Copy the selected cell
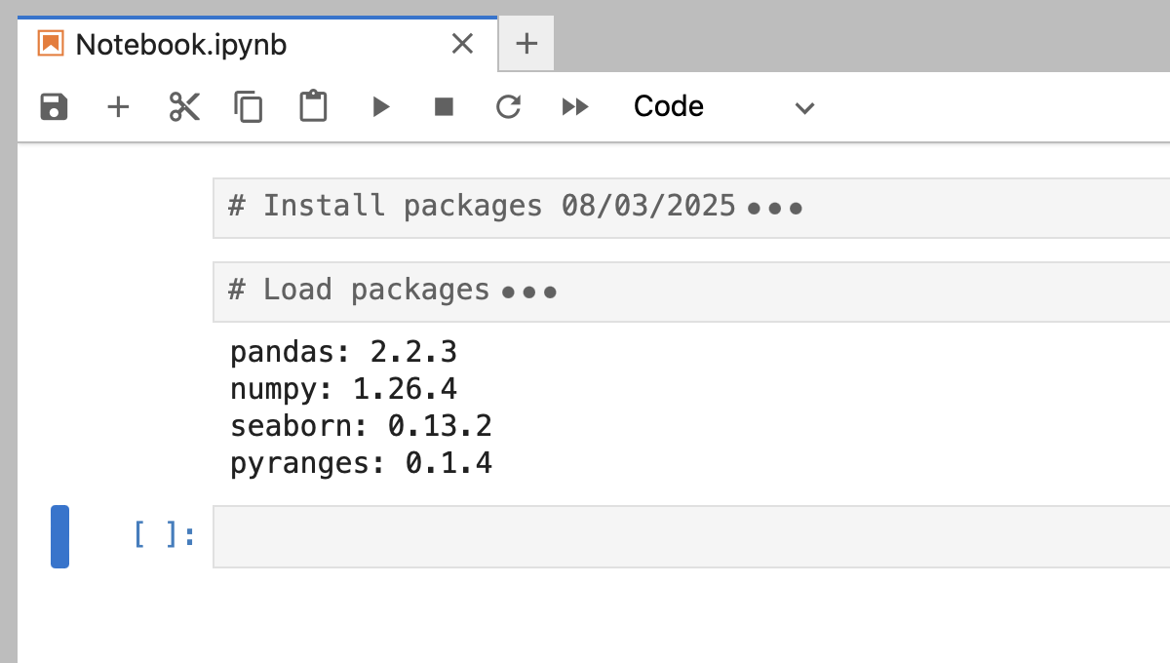 coord(249,107)
